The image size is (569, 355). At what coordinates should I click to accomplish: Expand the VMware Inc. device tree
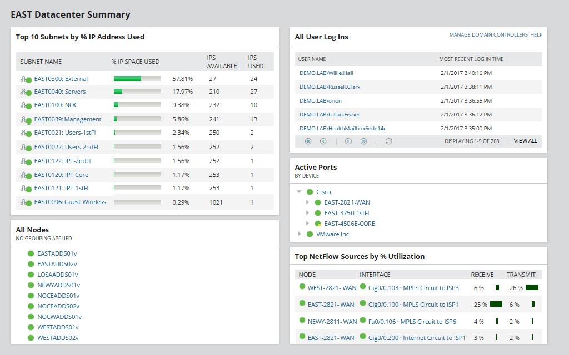point(300,234)
